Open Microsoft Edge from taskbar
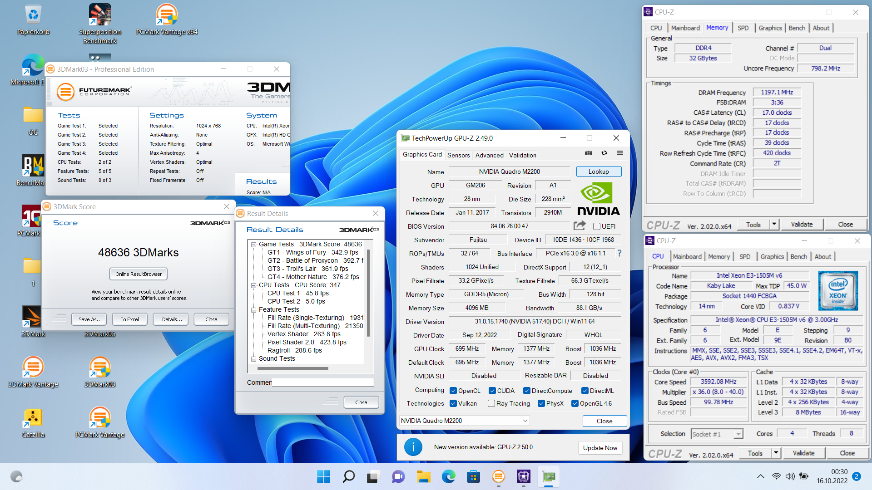The width and height of the screenshot is (872, 490). point(448,476)
